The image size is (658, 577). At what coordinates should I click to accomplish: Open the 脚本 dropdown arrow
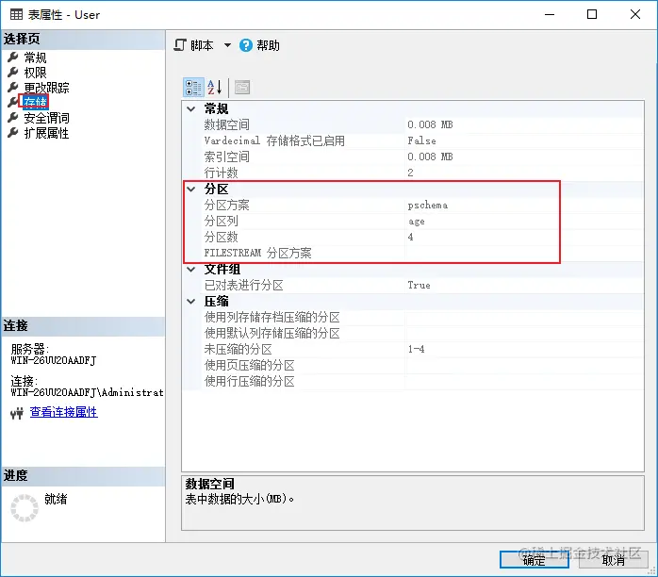click(x=227, y=45)
